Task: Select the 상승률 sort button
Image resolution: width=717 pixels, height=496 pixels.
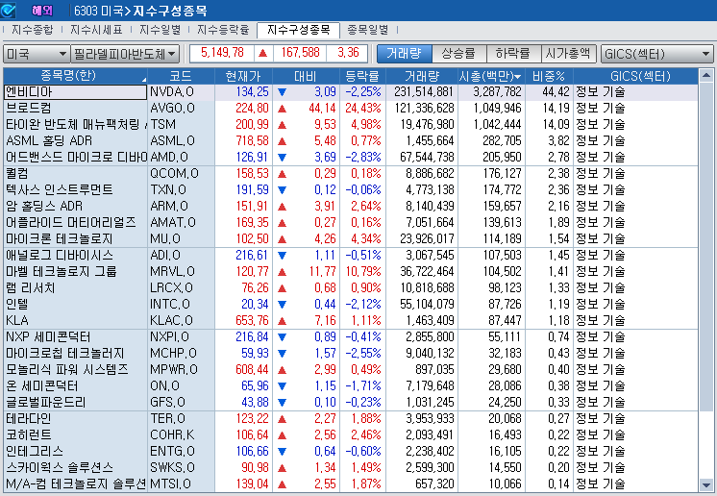Action: [x=459, y=54]
